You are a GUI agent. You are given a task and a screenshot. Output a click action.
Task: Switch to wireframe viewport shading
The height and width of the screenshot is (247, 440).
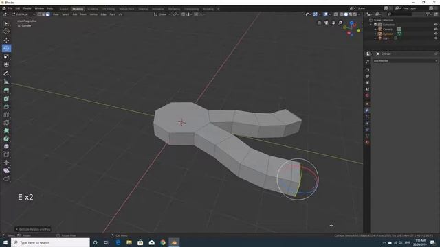click(342, 14)
